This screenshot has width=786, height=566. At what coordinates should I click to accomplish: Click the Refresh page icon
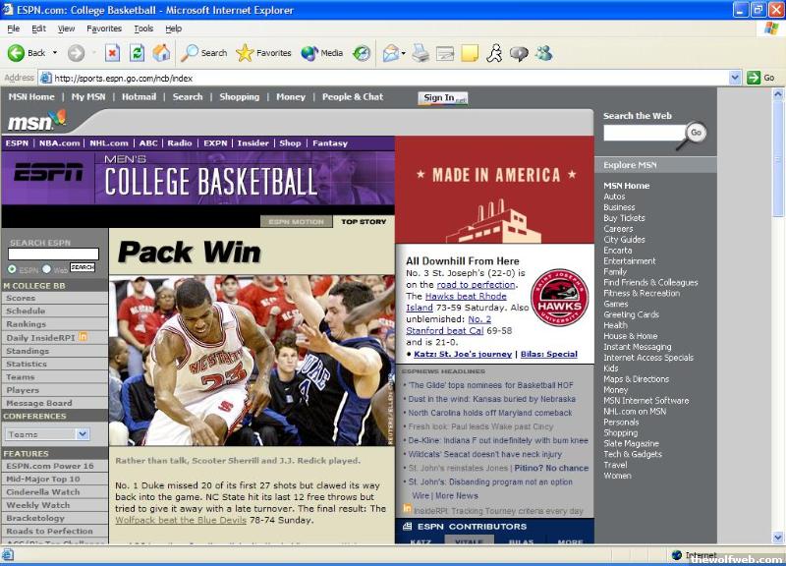pyautogui.click(x=137, y=53)
